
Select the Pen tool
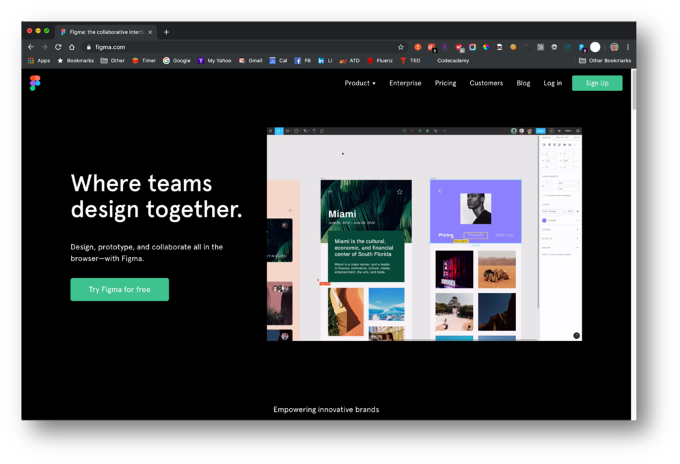[x=305, y=131]
